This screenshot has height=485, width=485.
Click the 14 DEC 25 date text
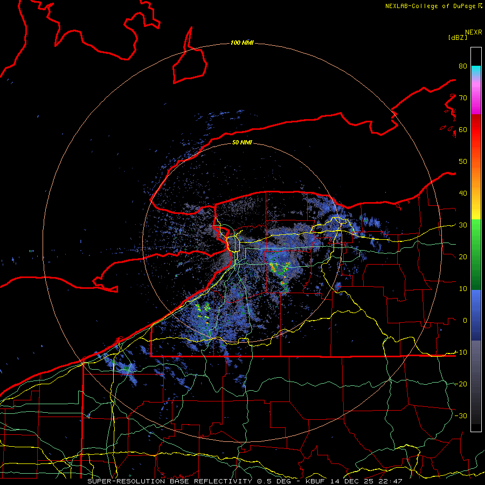[352, 481]
